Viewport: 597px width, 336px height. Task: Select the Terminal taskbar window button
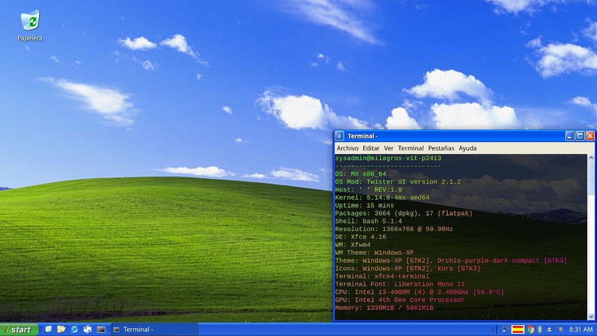point(154,329)
